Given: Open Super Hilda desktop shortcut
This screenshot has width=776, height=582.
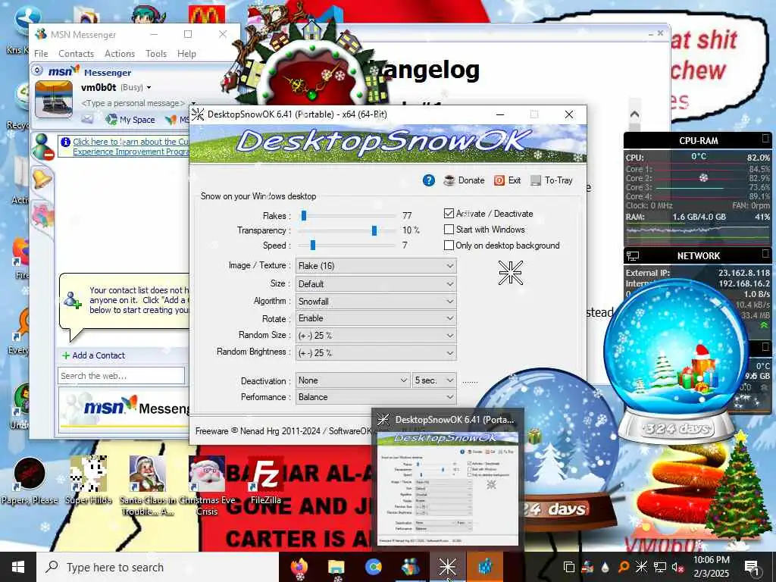Looking at the screenshot, I should pyautogui.click(x=88, y=480).
